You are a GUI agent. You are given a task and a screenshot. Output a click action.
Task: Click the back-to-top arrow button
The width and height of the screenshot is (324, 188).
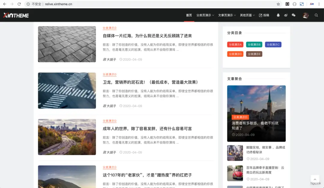point(315,180)
